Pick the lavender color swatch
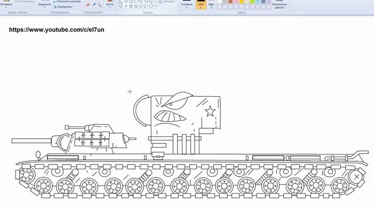374x210 pixels. click(x=269, y=1)
